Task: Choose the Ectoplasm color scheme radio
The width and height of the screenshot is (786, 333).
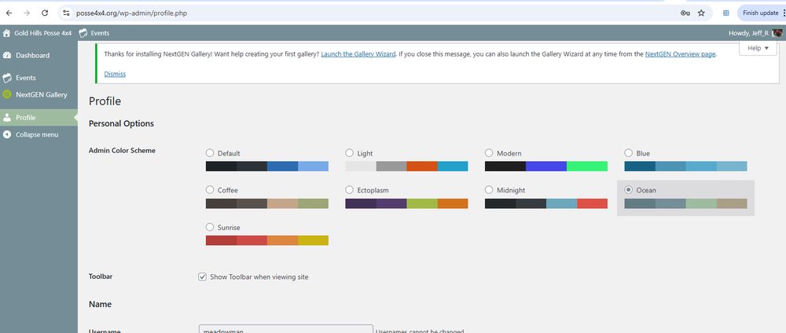Action: point(350,190)
